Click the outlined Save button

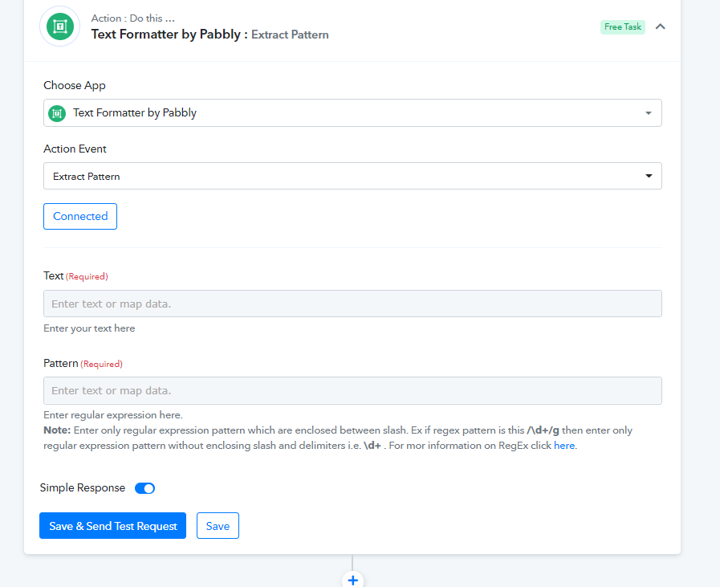tap(218, 526)
